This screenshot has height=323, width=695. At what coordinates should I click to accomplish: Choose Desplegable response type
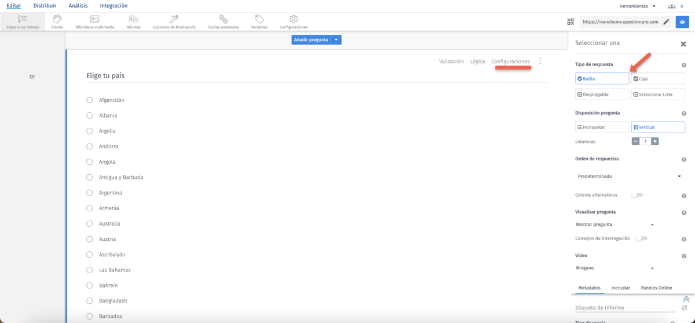tap(602, 94)
